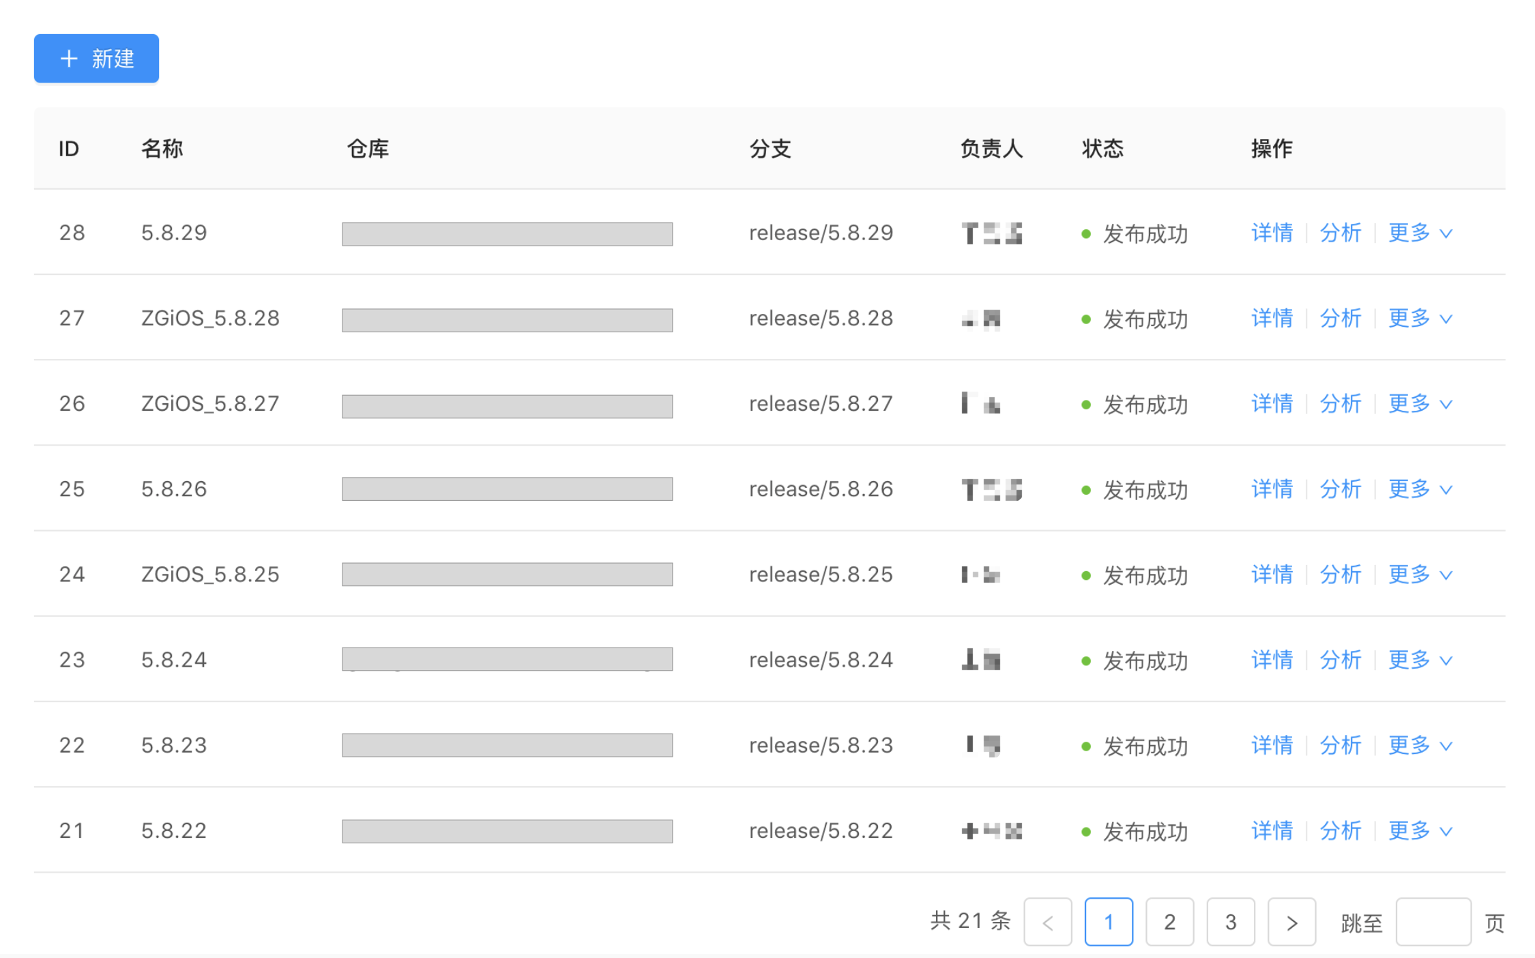
Task: Click the 新建 button
Action: [96, 59]
